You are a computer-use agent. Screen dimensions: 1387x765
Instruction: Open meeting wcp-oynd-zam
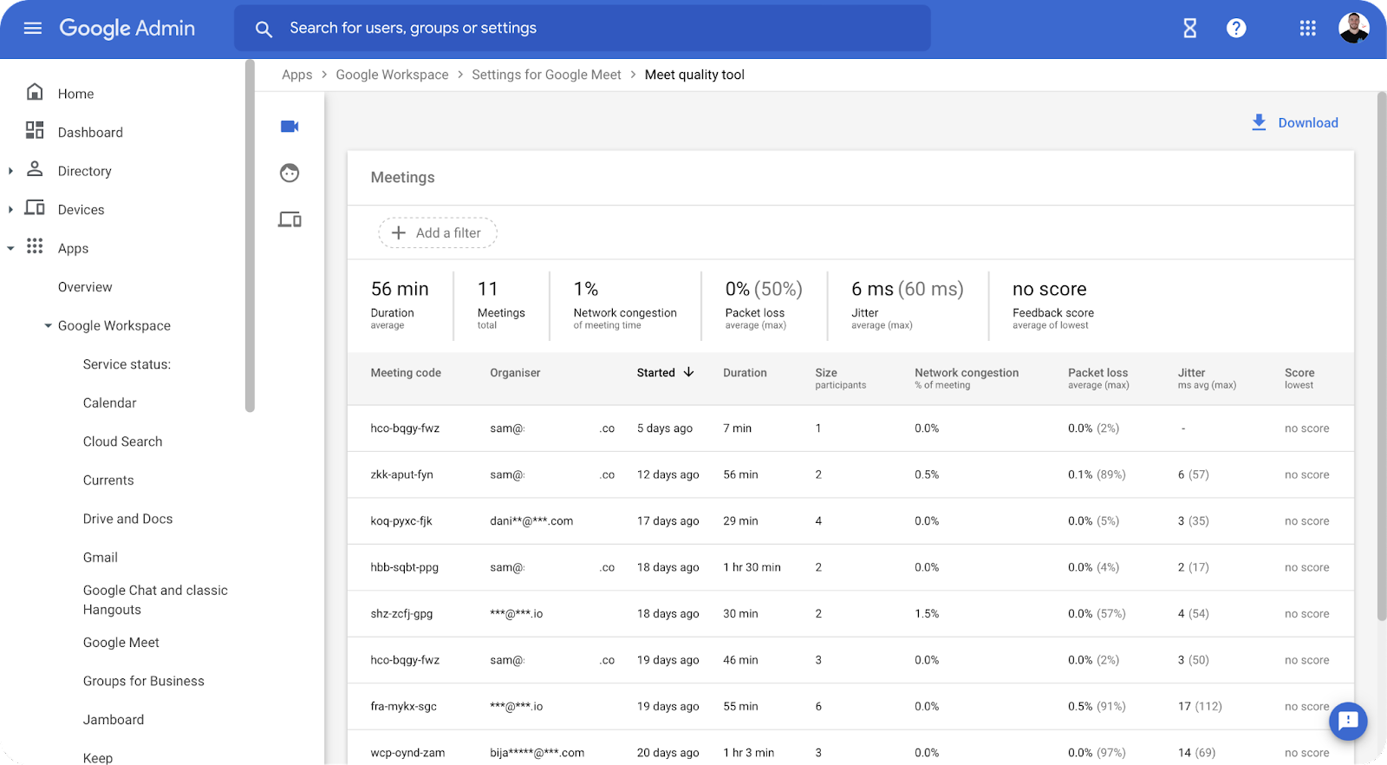coord(407,753)
